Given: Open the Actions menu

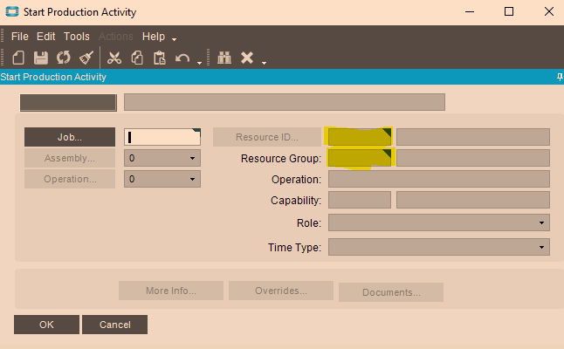Looking at the screenshot, I should [x=116, y=37].
